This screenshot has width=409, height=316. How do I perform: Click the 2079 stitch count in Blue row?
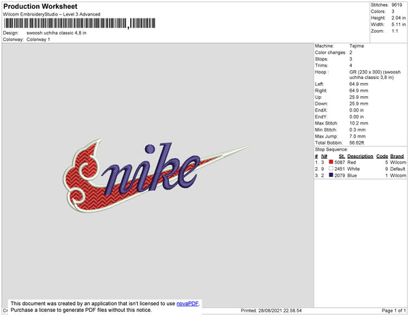tap(339, 176)
